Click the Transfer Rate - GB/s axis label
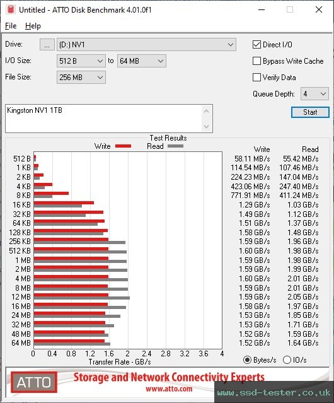Viewport: 334px width, 403px height. point(120,362)
